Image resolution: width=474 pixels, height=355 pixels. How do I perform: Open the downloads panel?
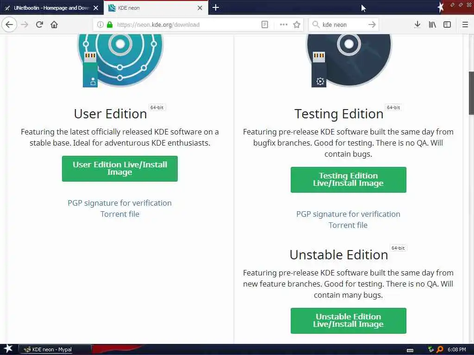click(x=417, y=24)
